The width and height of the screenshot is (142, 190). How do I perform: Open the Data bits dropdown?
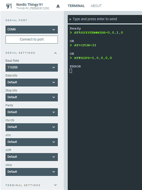[32, 82]
